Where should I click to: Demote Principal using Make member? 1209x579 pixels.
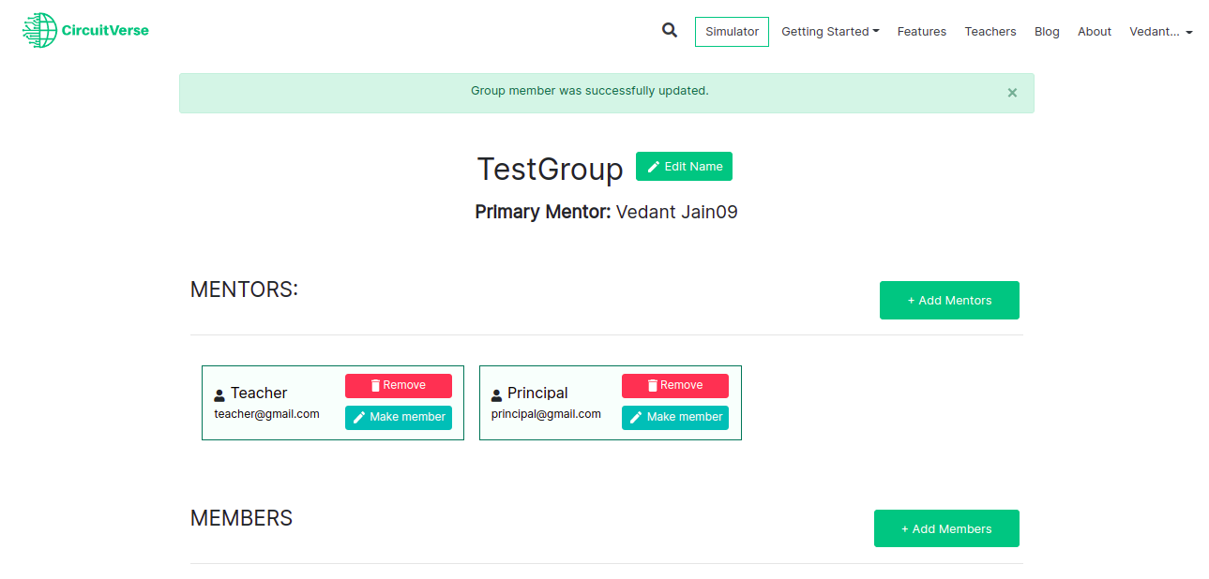pos(674,417)
